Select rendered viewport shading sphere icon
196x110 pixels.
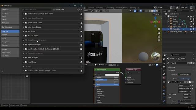click(157, 11)
